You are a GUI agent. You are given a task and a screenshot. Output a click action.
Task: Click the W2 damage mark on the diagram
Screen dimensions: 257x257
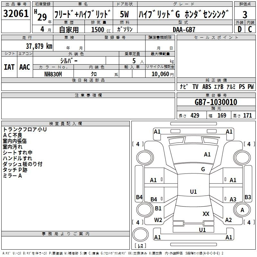click(158, 220)
